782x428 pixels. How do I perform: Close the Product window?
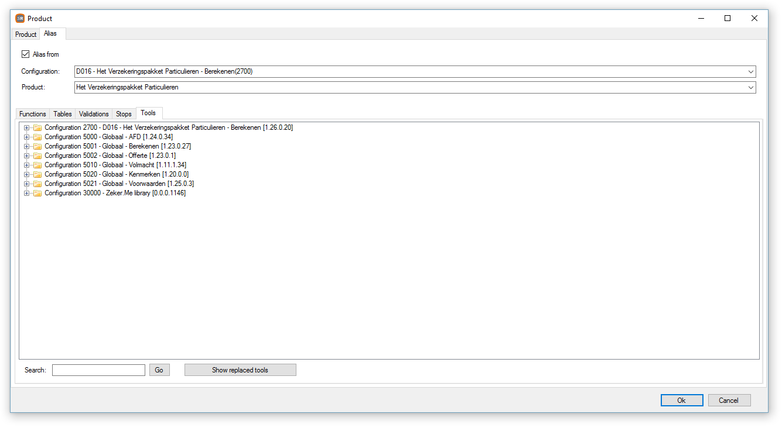tap(754, 18)
